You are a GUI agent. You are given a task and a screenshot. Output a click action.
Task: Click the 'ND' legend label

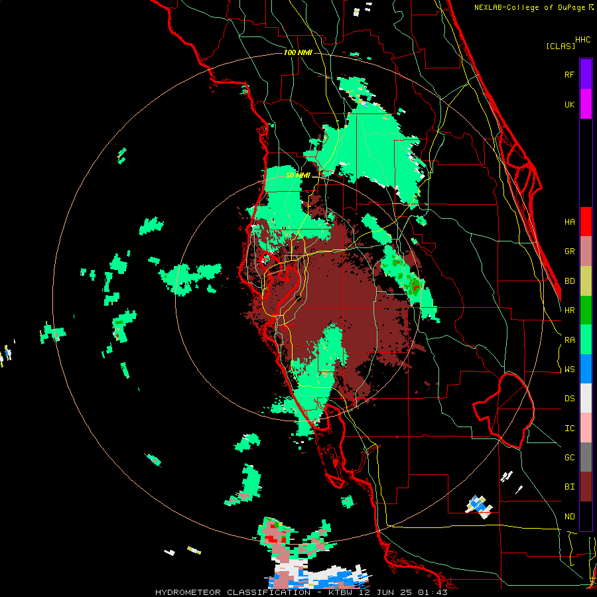569,517
